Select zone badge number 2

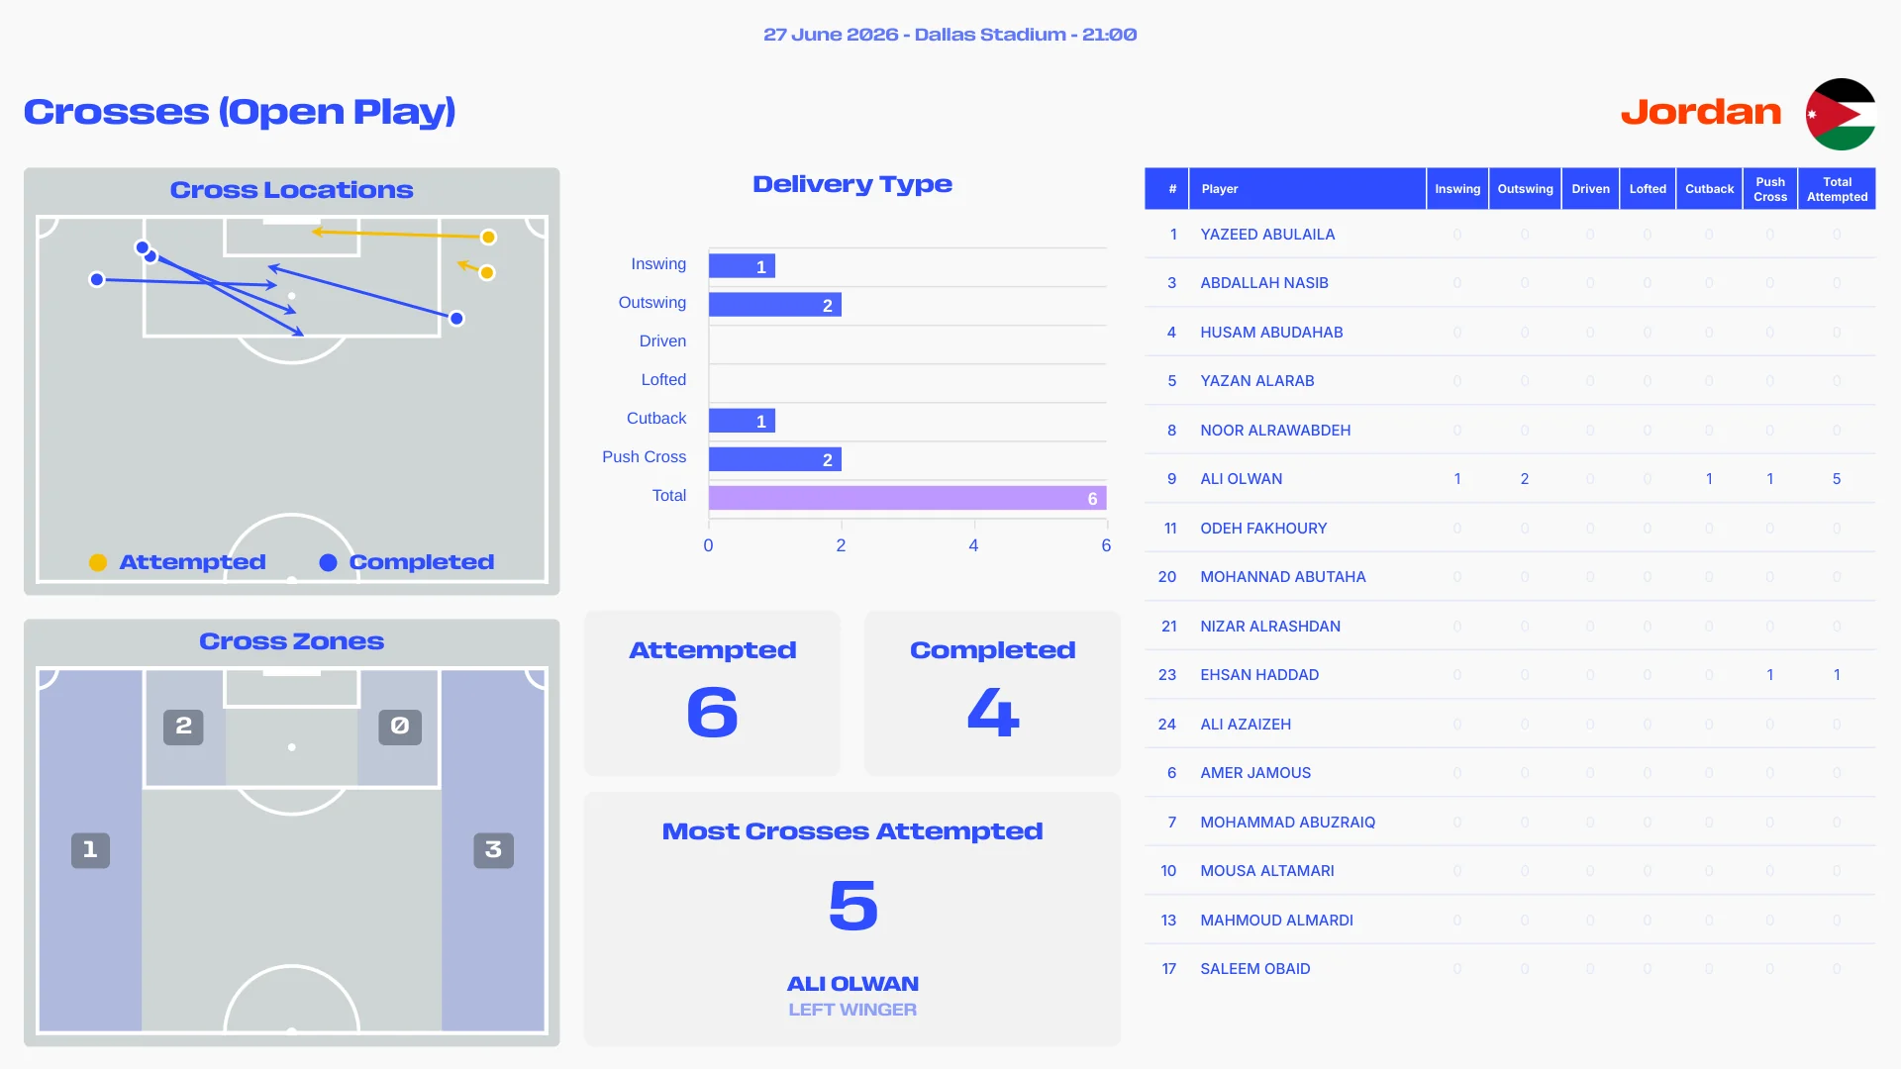click(183, 727)
